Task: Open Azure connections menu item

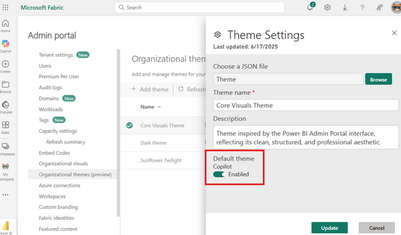Action: [60, 185]
